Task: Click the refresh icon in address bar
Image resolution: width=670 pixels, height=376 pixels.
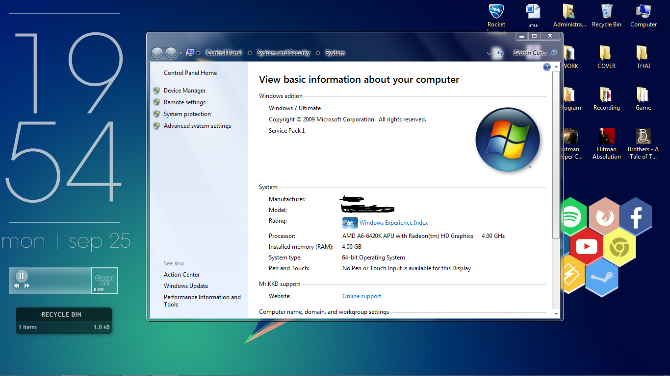Action: click(500, 53)
